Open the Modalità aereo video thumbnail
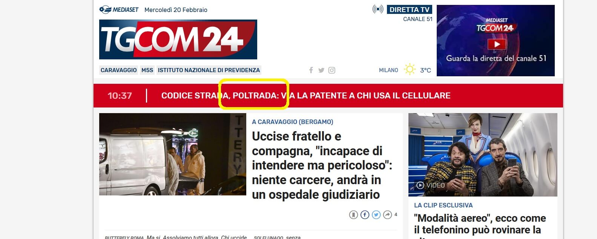This screenshot has width=597, height=239. [x=483, y=155]
